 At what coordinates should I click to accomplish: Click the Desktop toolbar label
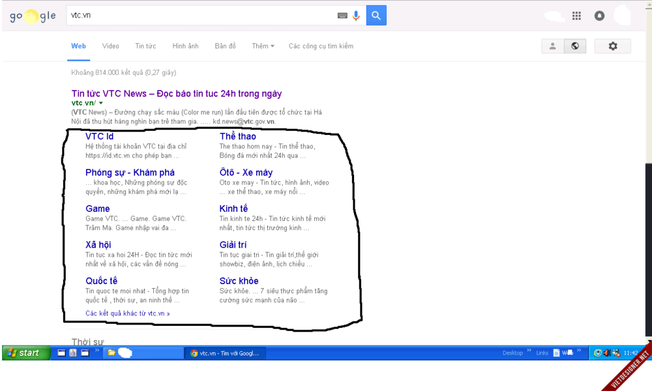[512, 353]
